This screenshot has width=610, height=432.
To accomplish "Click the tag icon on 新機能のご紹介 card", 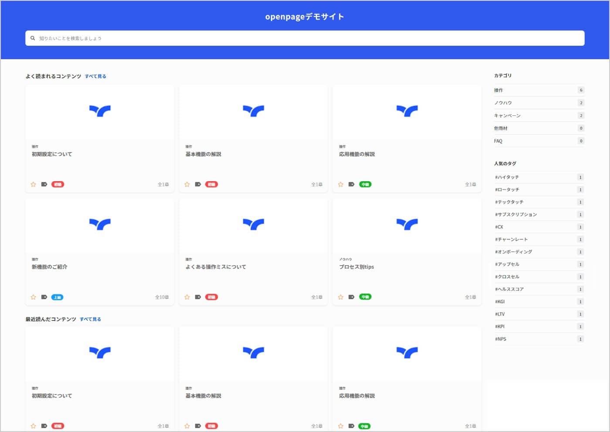I will 44,297.
